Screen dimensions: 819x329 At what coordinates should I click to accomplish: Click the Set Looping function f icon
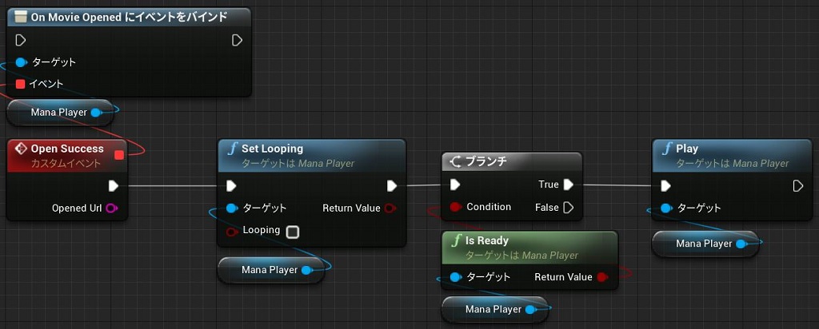tap(232, 149)
